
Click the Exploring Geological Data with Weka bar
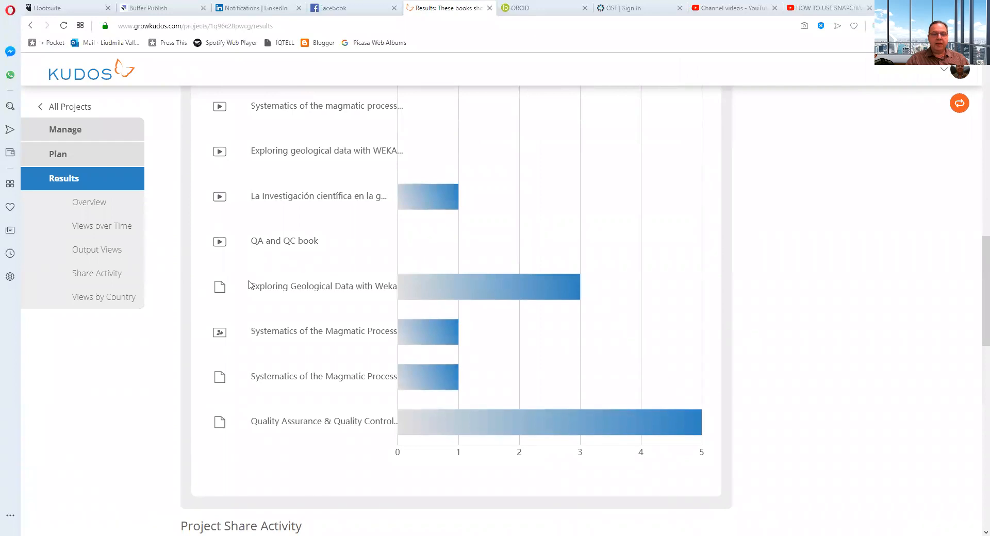[x=489, y=287]
